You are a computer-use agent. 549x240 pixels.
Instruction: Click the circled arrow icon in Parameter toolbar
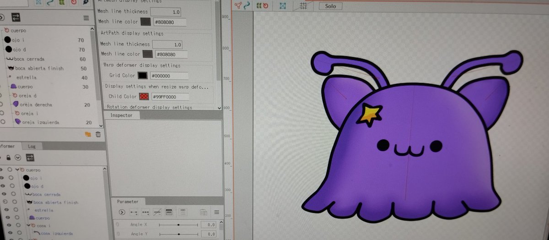122,212
